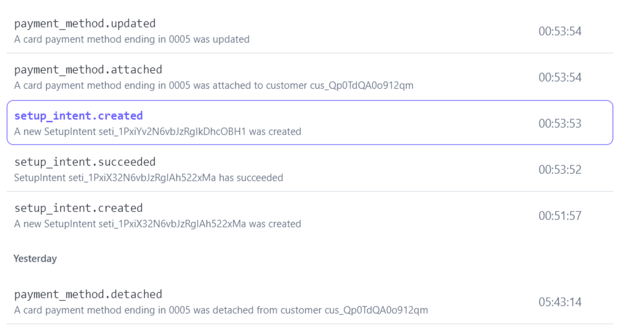This screenshot has height=325, width=626.
Task: Click the 'has succeeded' SetupIntent description
Action: (x=148, y=178)
